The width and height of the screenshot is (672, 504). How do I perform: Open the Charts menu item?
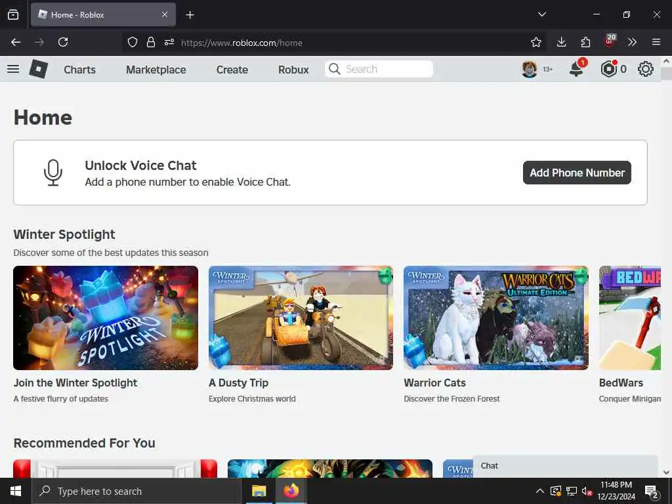[x=79, y=70]
